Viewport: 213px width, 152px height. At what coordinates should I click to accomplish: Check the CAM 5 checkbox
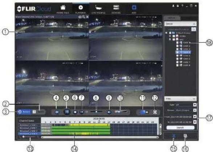177,55
